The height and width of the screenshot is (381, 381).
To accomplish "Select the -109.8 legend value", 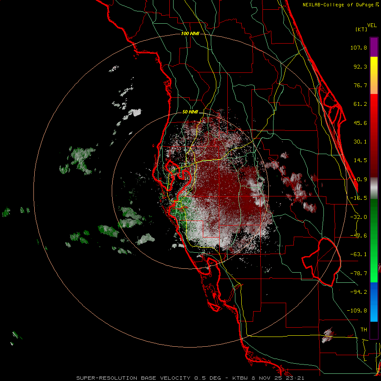I will (357, 311).
